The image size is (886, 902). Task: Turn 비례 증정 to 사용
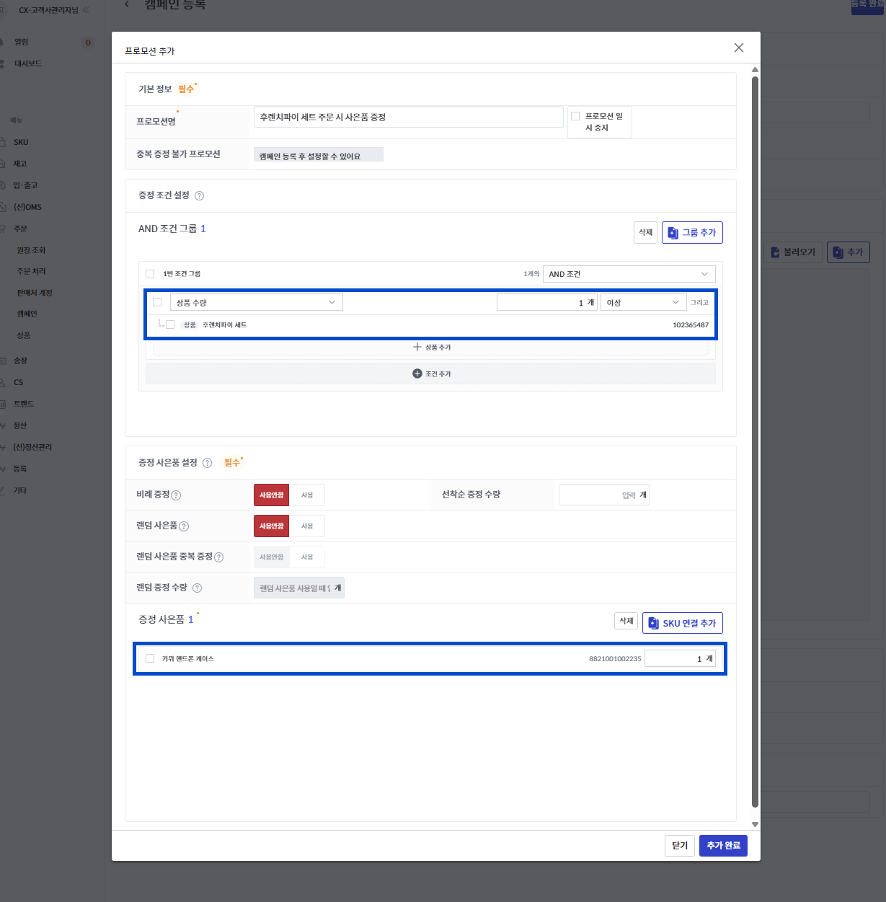307,495
